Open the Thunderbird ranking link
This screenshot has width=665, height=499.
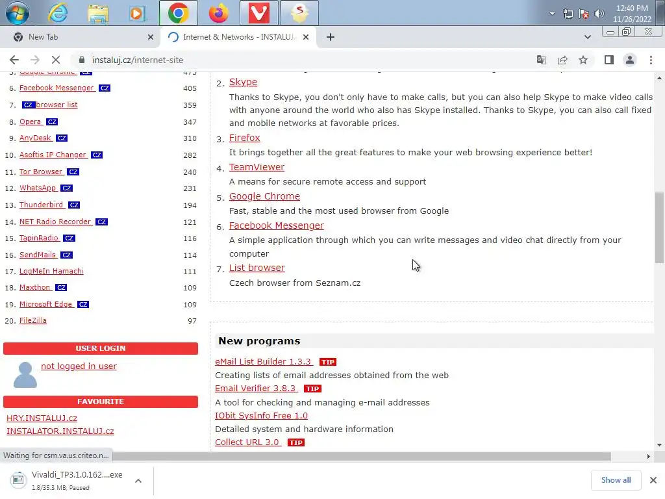(41, 205)
